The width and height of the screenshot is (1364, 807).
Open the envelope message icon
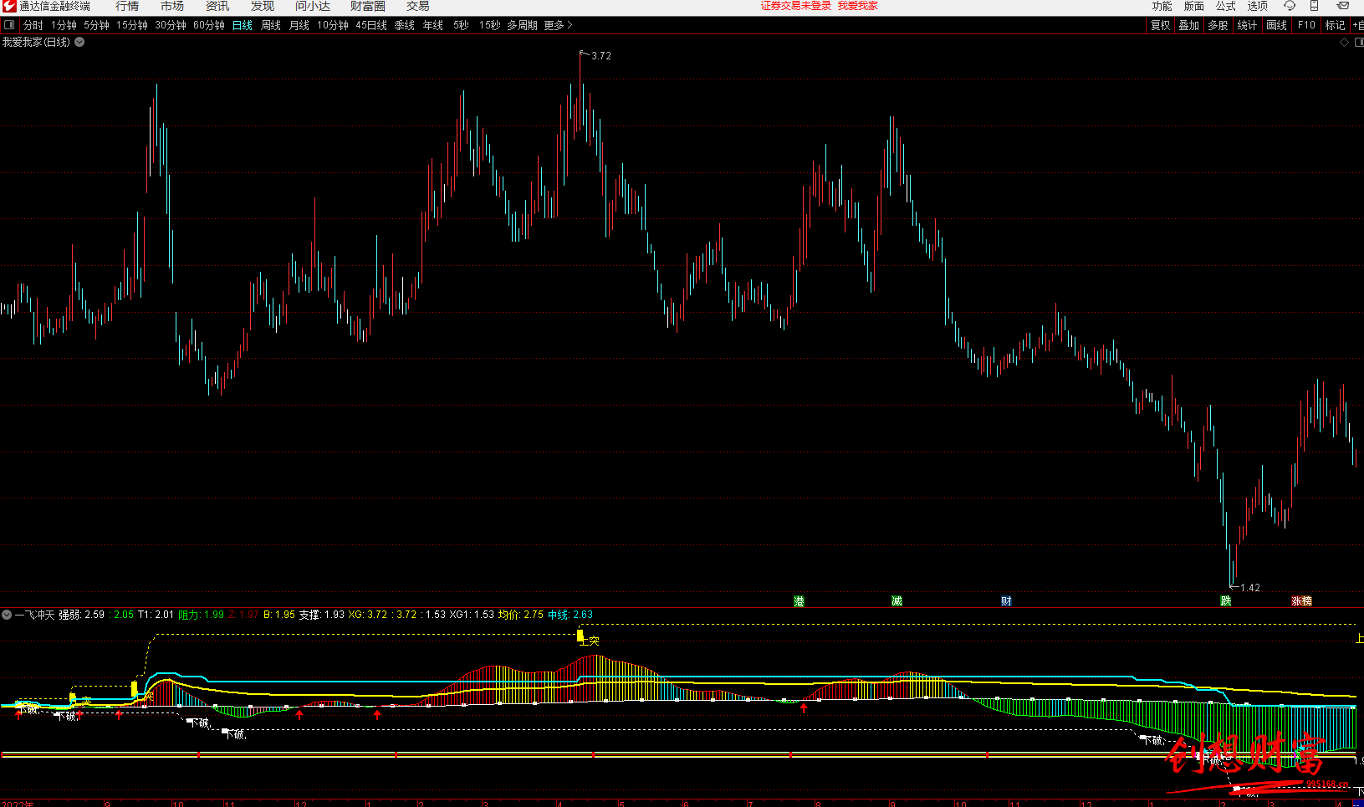[x=1342, y=6]
